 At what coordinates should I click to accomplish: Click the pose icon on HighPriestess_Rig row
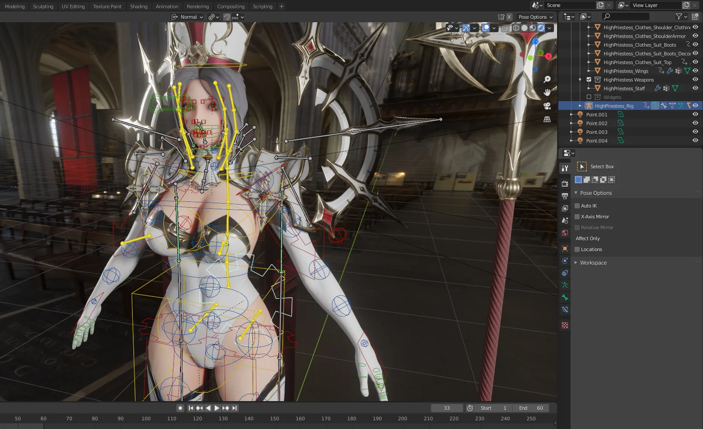pyautogui.click(x=655, y=106)
